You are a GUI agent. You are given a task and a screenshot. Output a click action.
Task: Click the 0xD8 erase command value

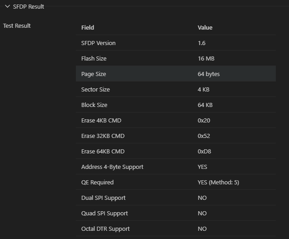pyautogui.click(x=205, y=151)
